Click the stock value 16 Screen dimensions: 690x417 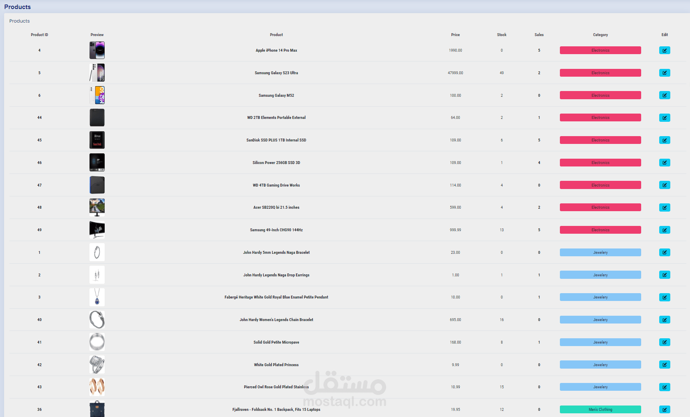(502, 320)
